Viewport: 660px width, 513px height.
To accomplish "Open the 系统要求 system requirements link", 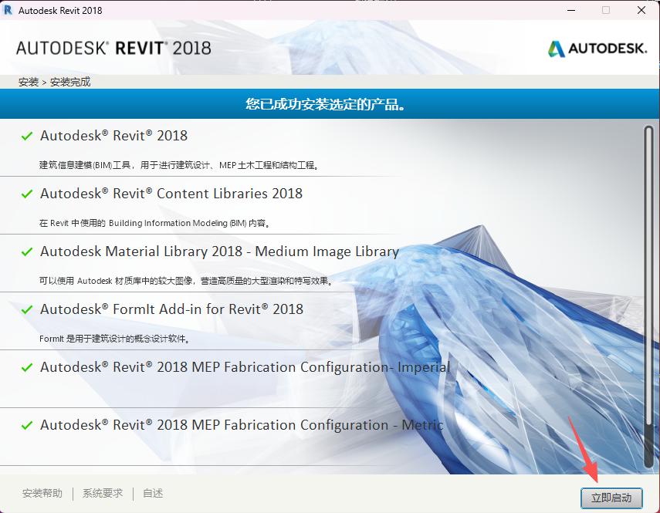I will [x=102, y=493].
